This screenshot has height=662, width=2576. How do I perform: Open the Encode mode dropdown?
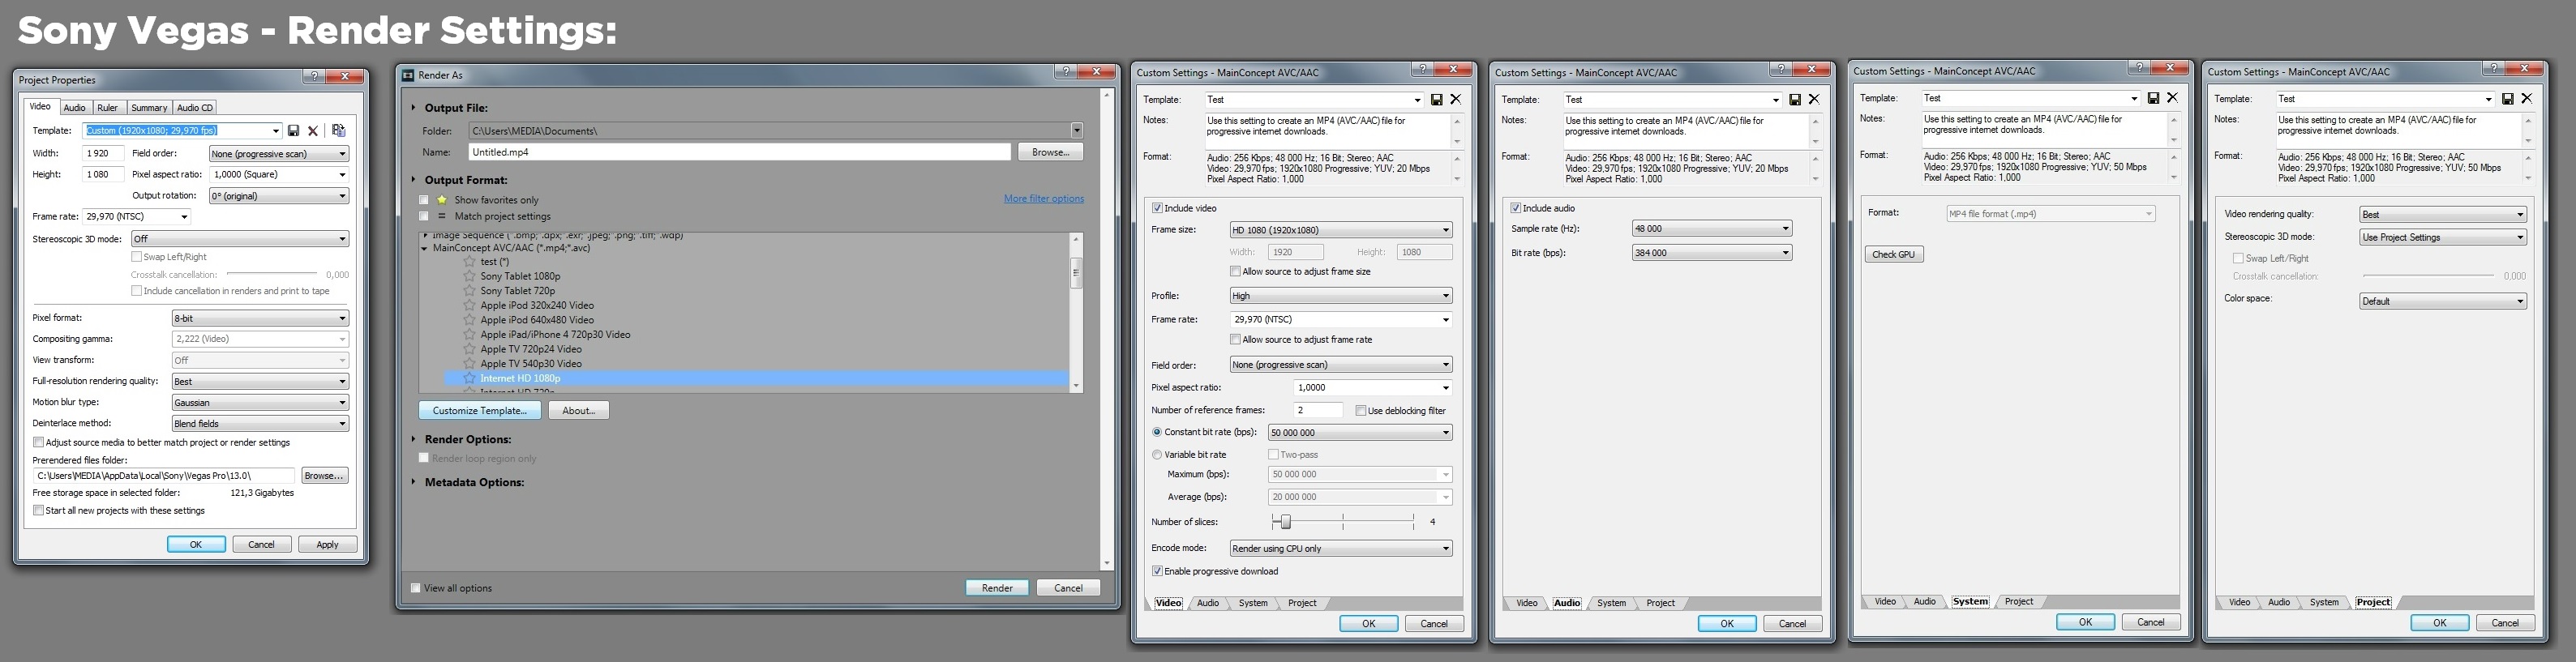click(1340, 548)
